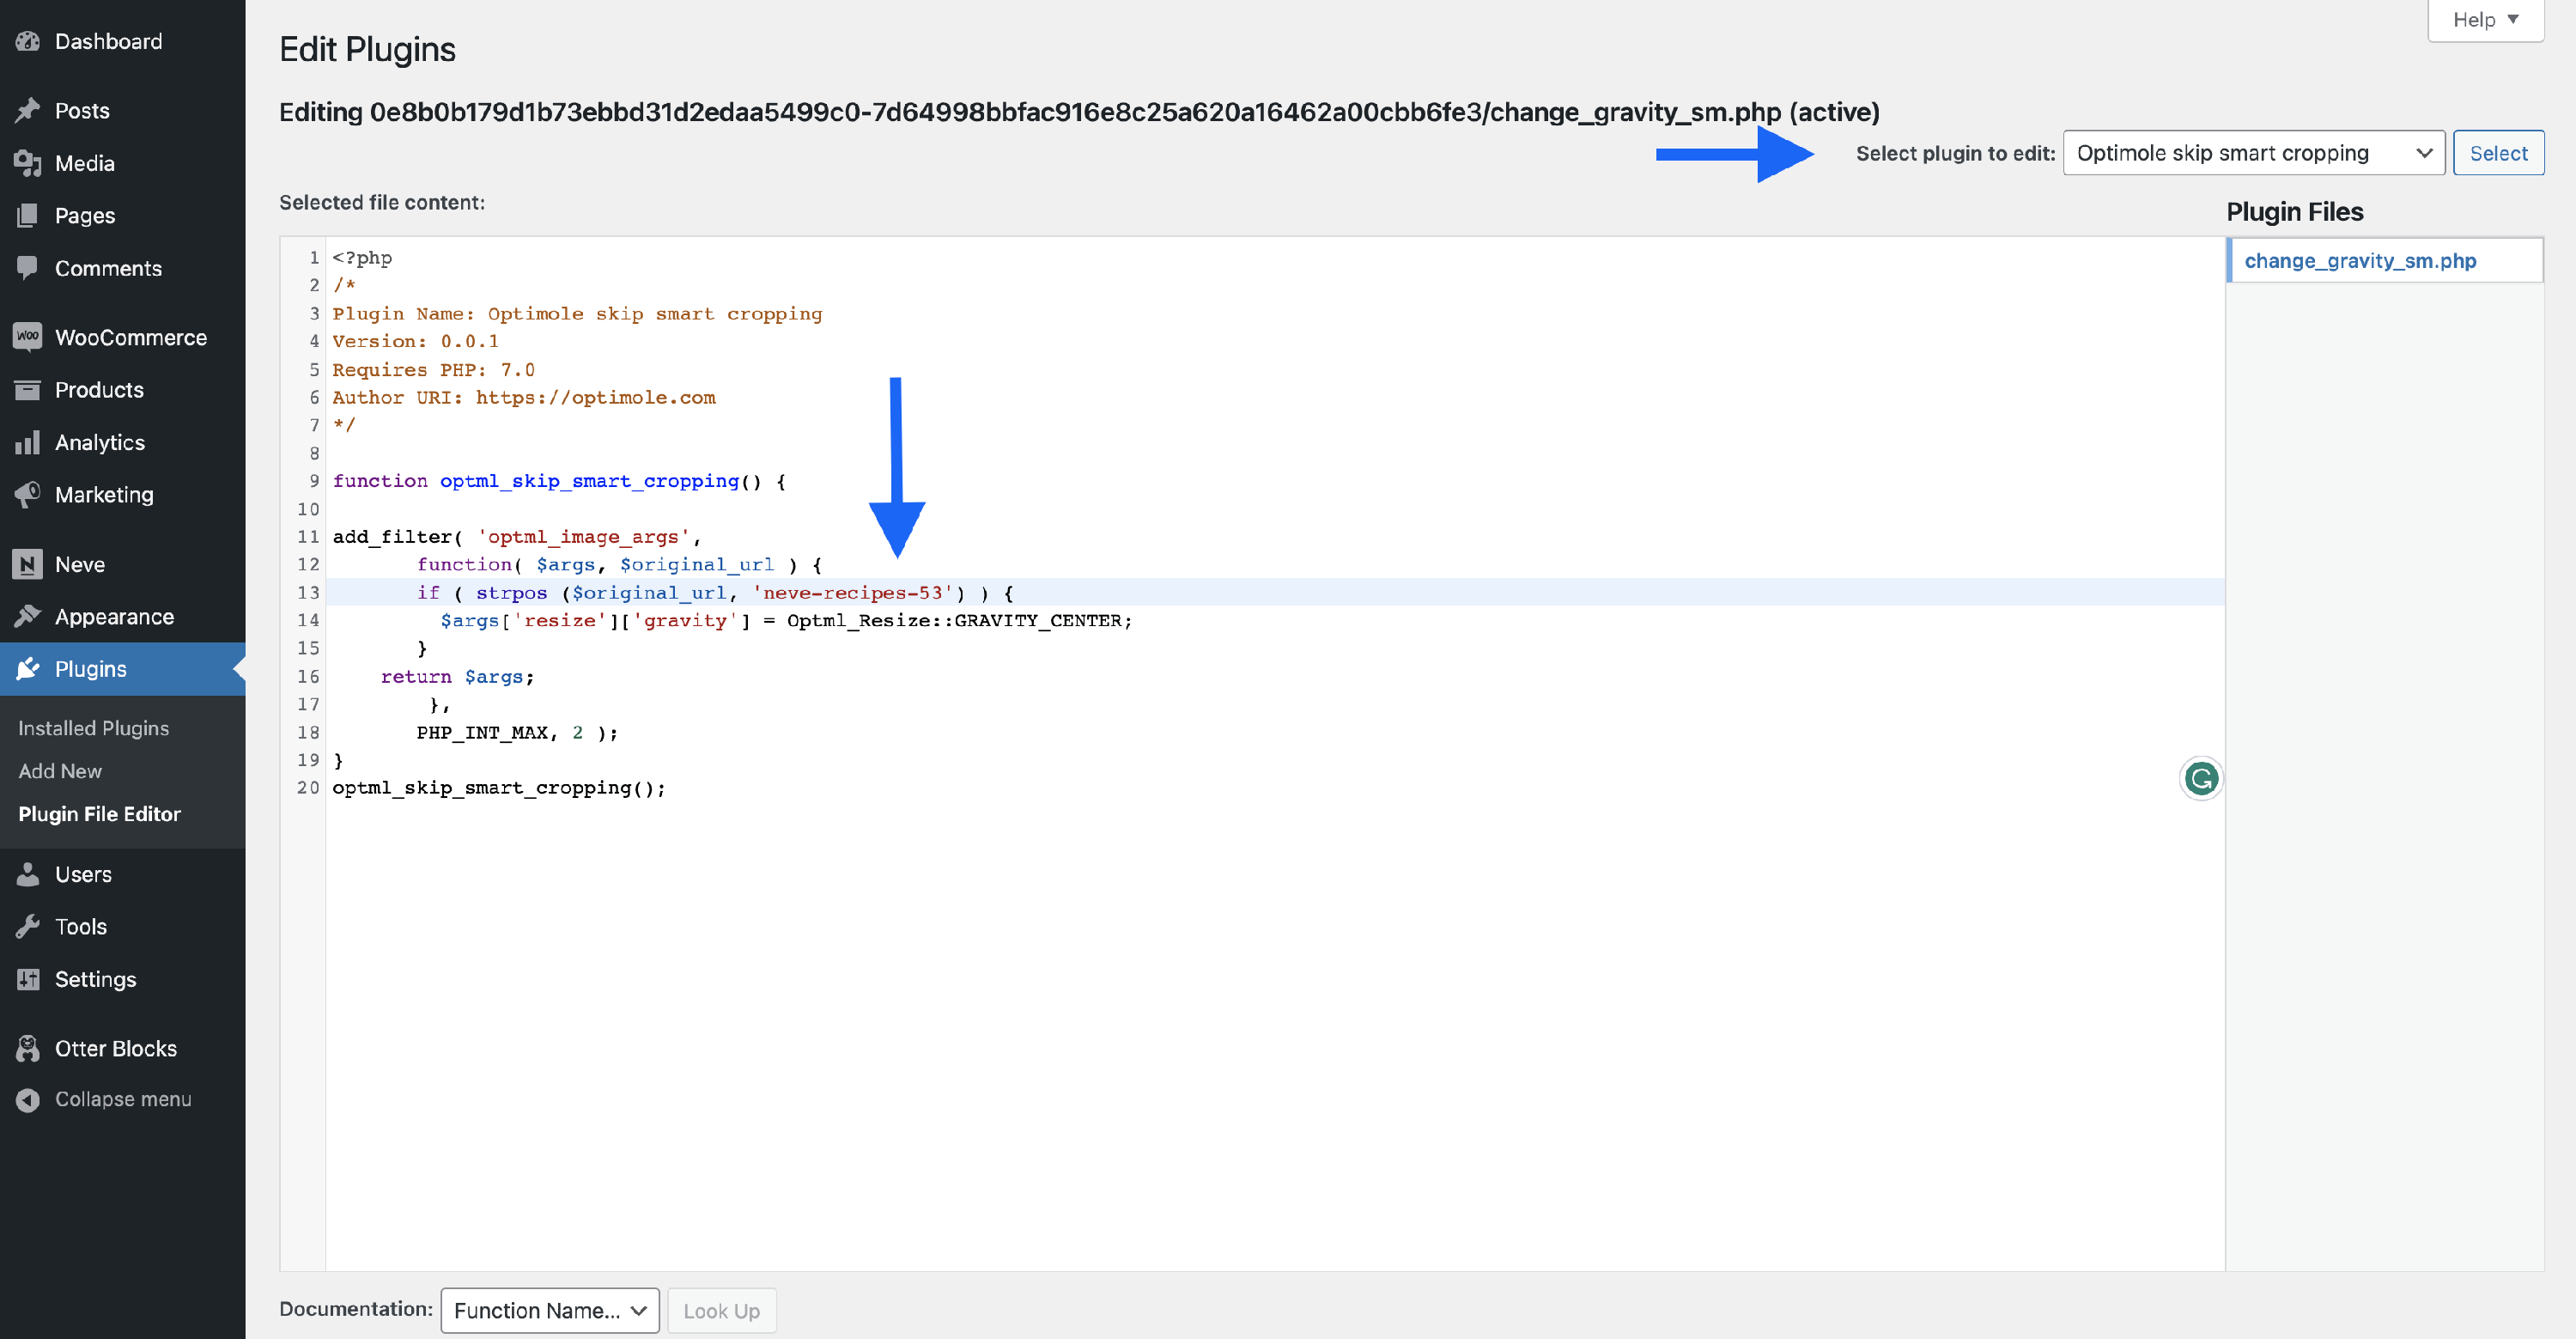This screenshot has width=2576, height=1339.
Task: Open Media via its camera icon
Action: pos(28,163)
